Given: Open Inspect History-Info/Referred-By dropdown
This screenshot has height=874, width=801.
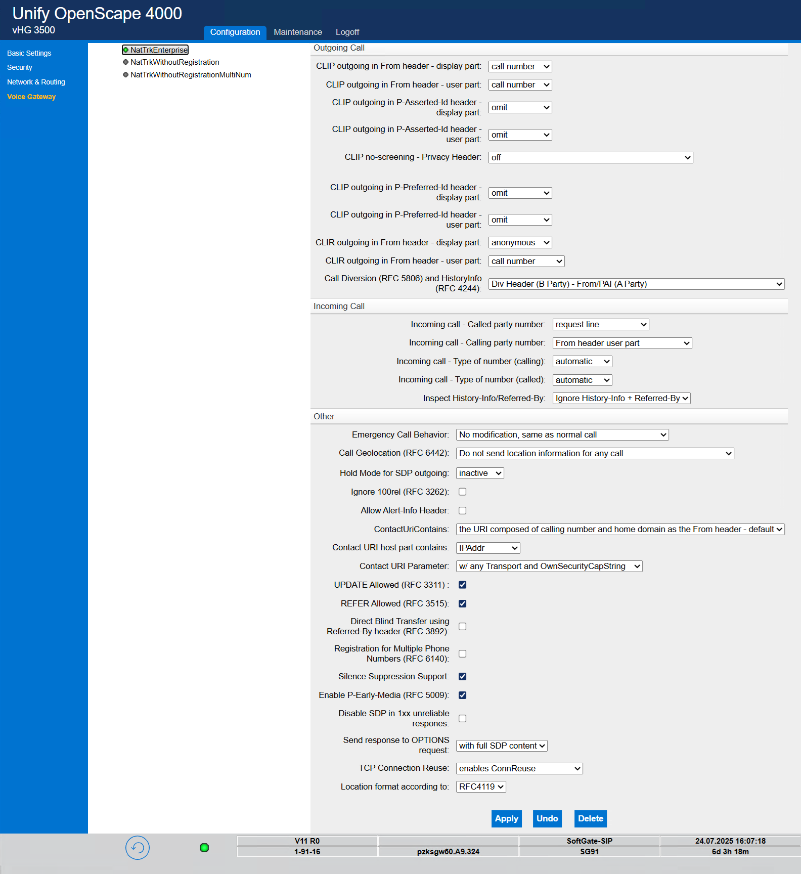Looking at the screenshot, I should (x=621, y=398).
